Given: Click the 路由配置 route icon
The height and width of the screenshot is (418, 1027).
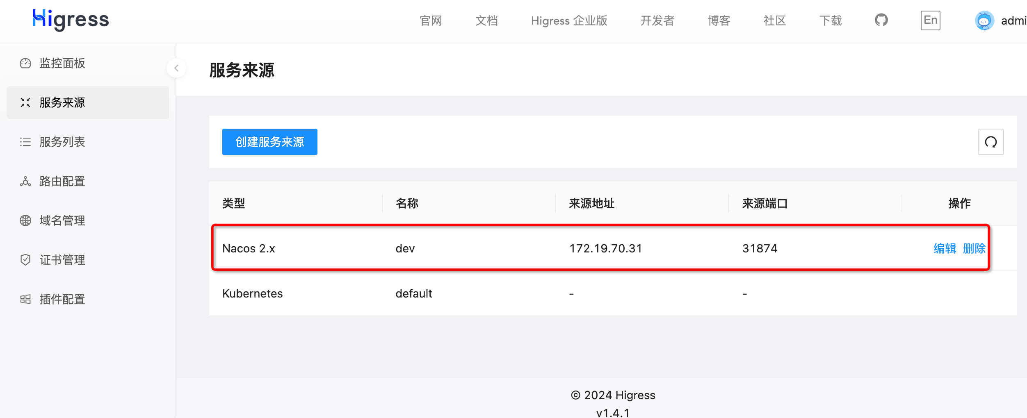Looking at the screenshot, I should click(x=25, y=181).
